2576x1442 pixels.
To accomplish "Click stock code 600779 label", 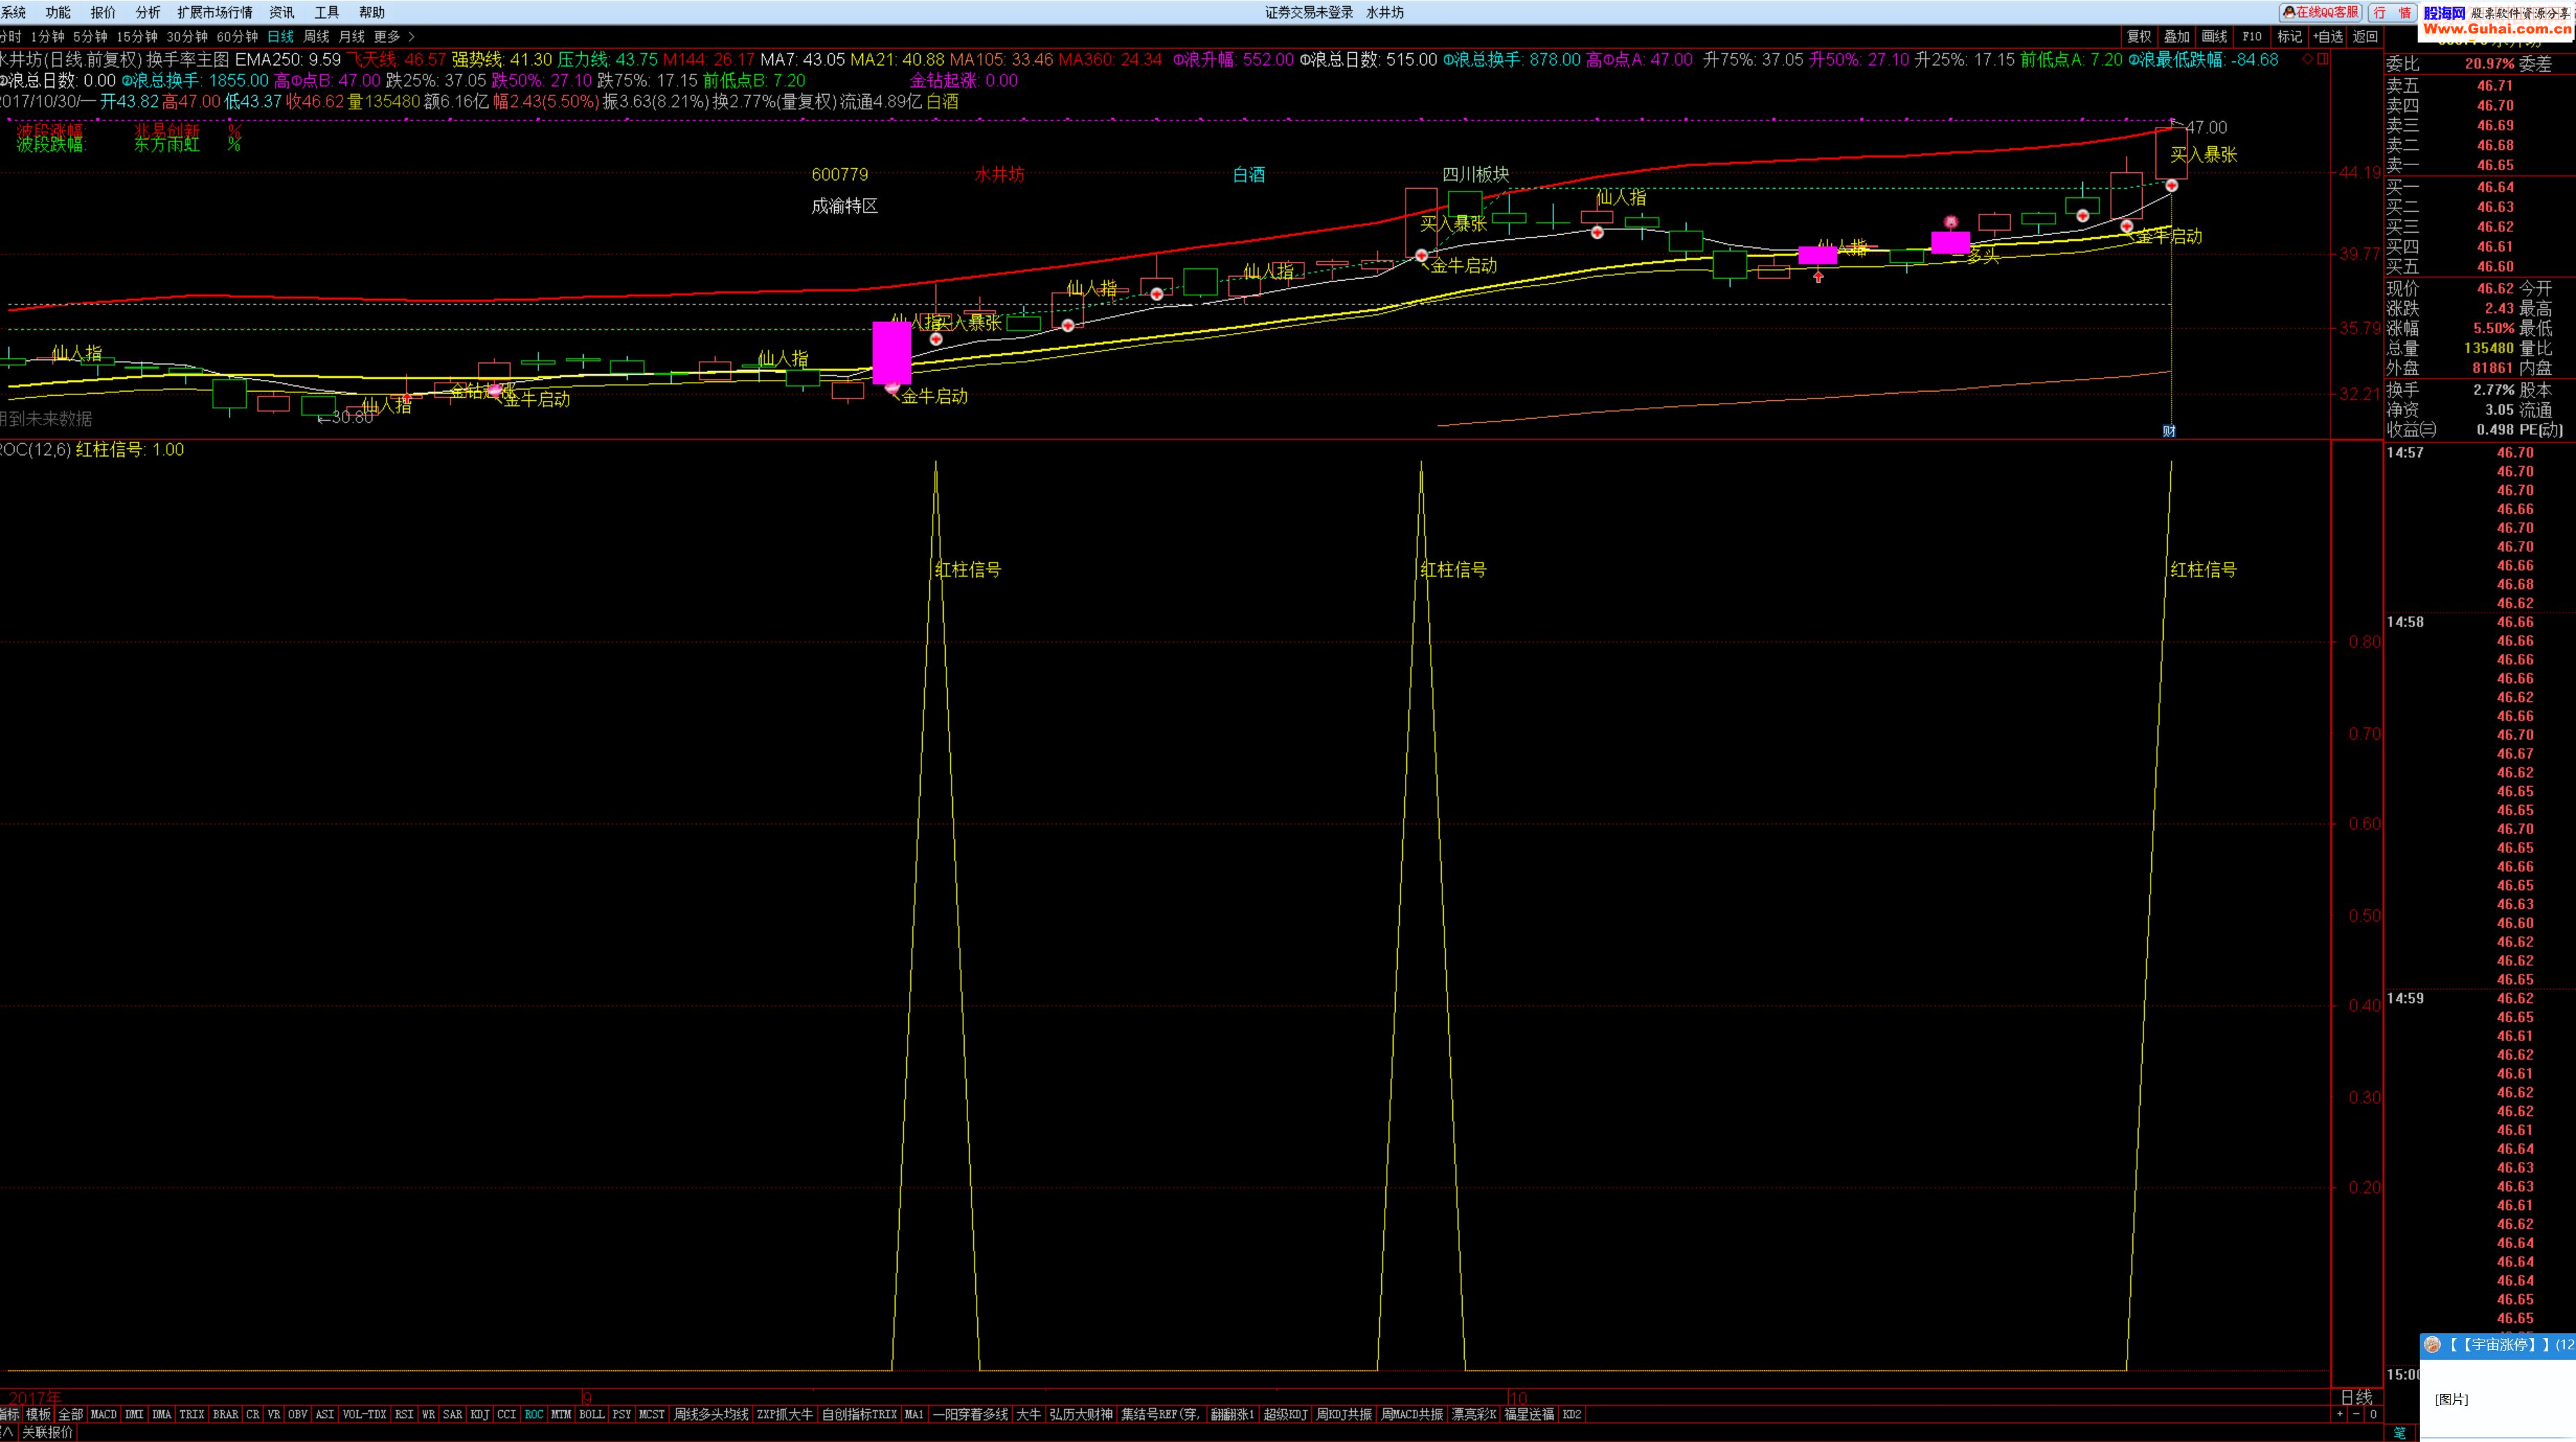I will click(x=840, y=174).
